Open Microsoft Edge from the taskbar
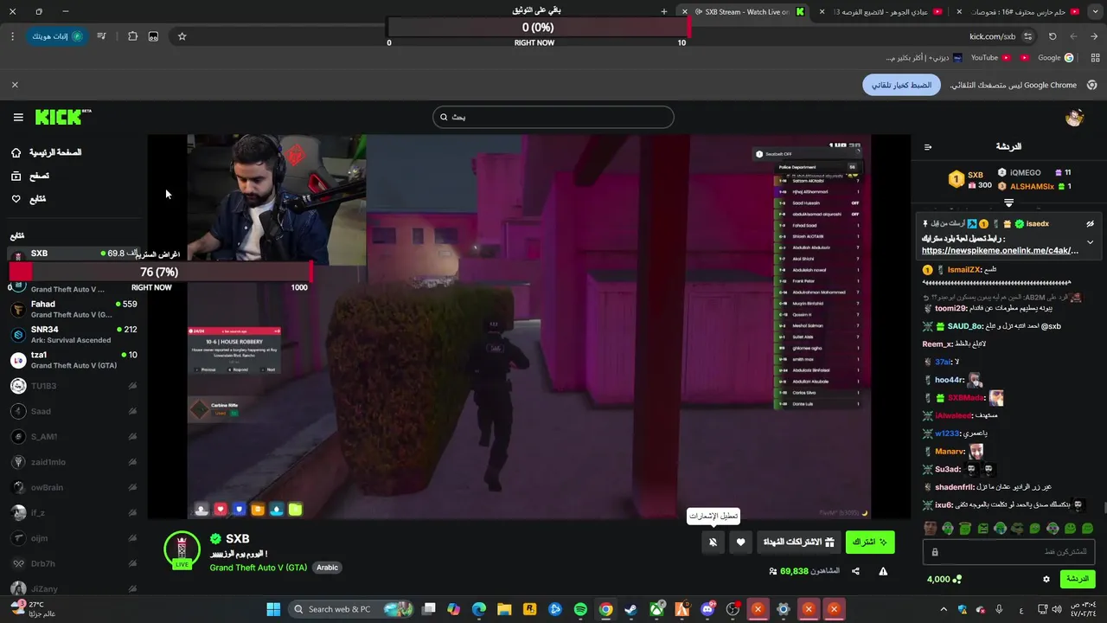 coord(479,609)
